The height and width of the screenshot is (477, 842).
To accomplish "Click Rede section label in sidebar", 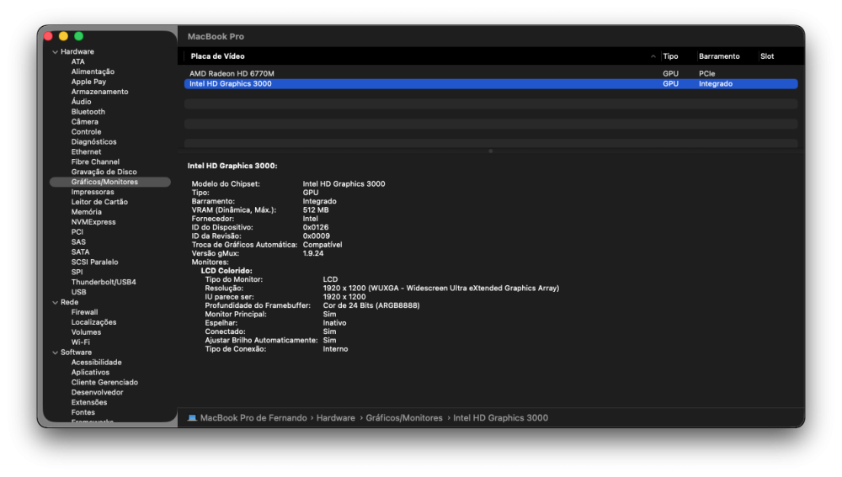I will click(69, 303).
